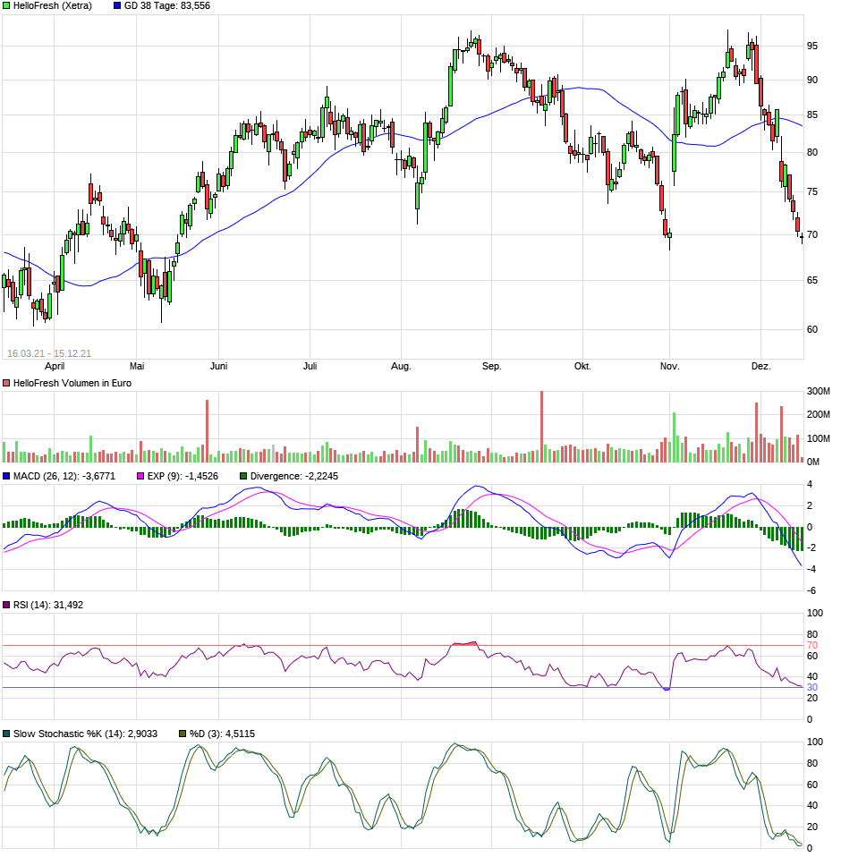
Task: Click the red HelloFresh Volumen legend swatch
Action: 6,383
